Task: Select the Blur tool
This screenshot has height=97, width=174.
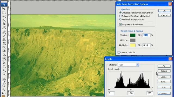Action: [x=4, y=54]
